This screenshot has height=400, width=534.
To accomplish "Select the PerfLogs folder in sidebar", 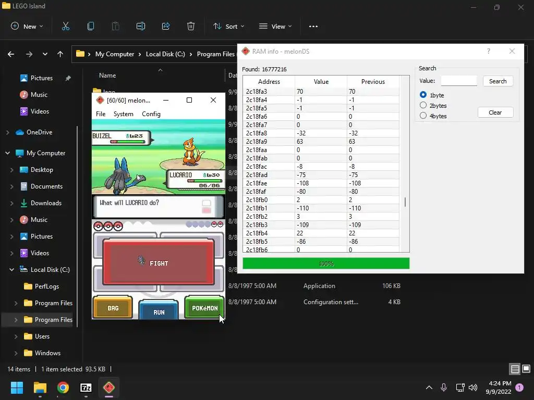I will (46, 286).
